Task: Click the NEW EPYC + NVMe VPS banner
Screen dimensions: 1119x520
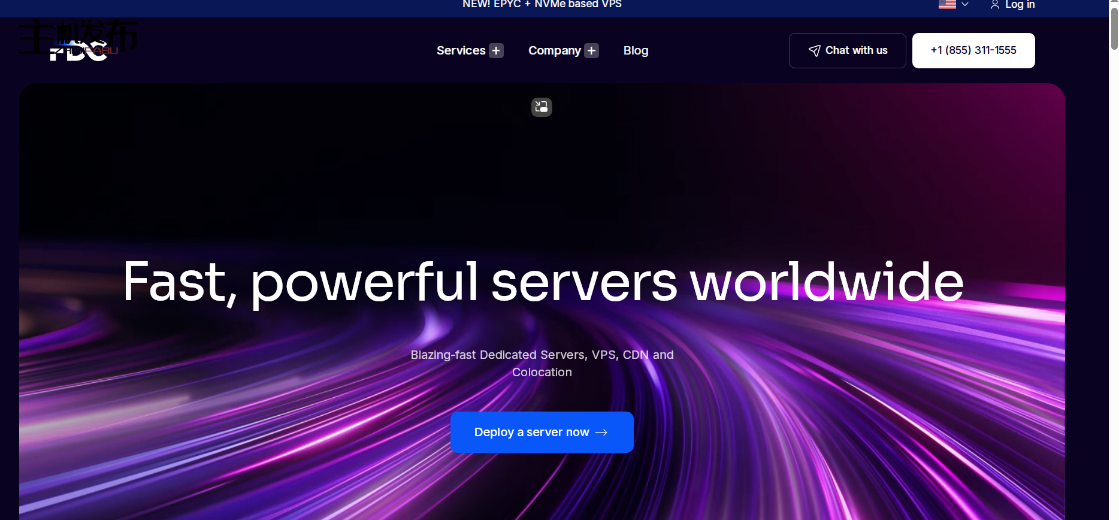Action: [542, 5]
